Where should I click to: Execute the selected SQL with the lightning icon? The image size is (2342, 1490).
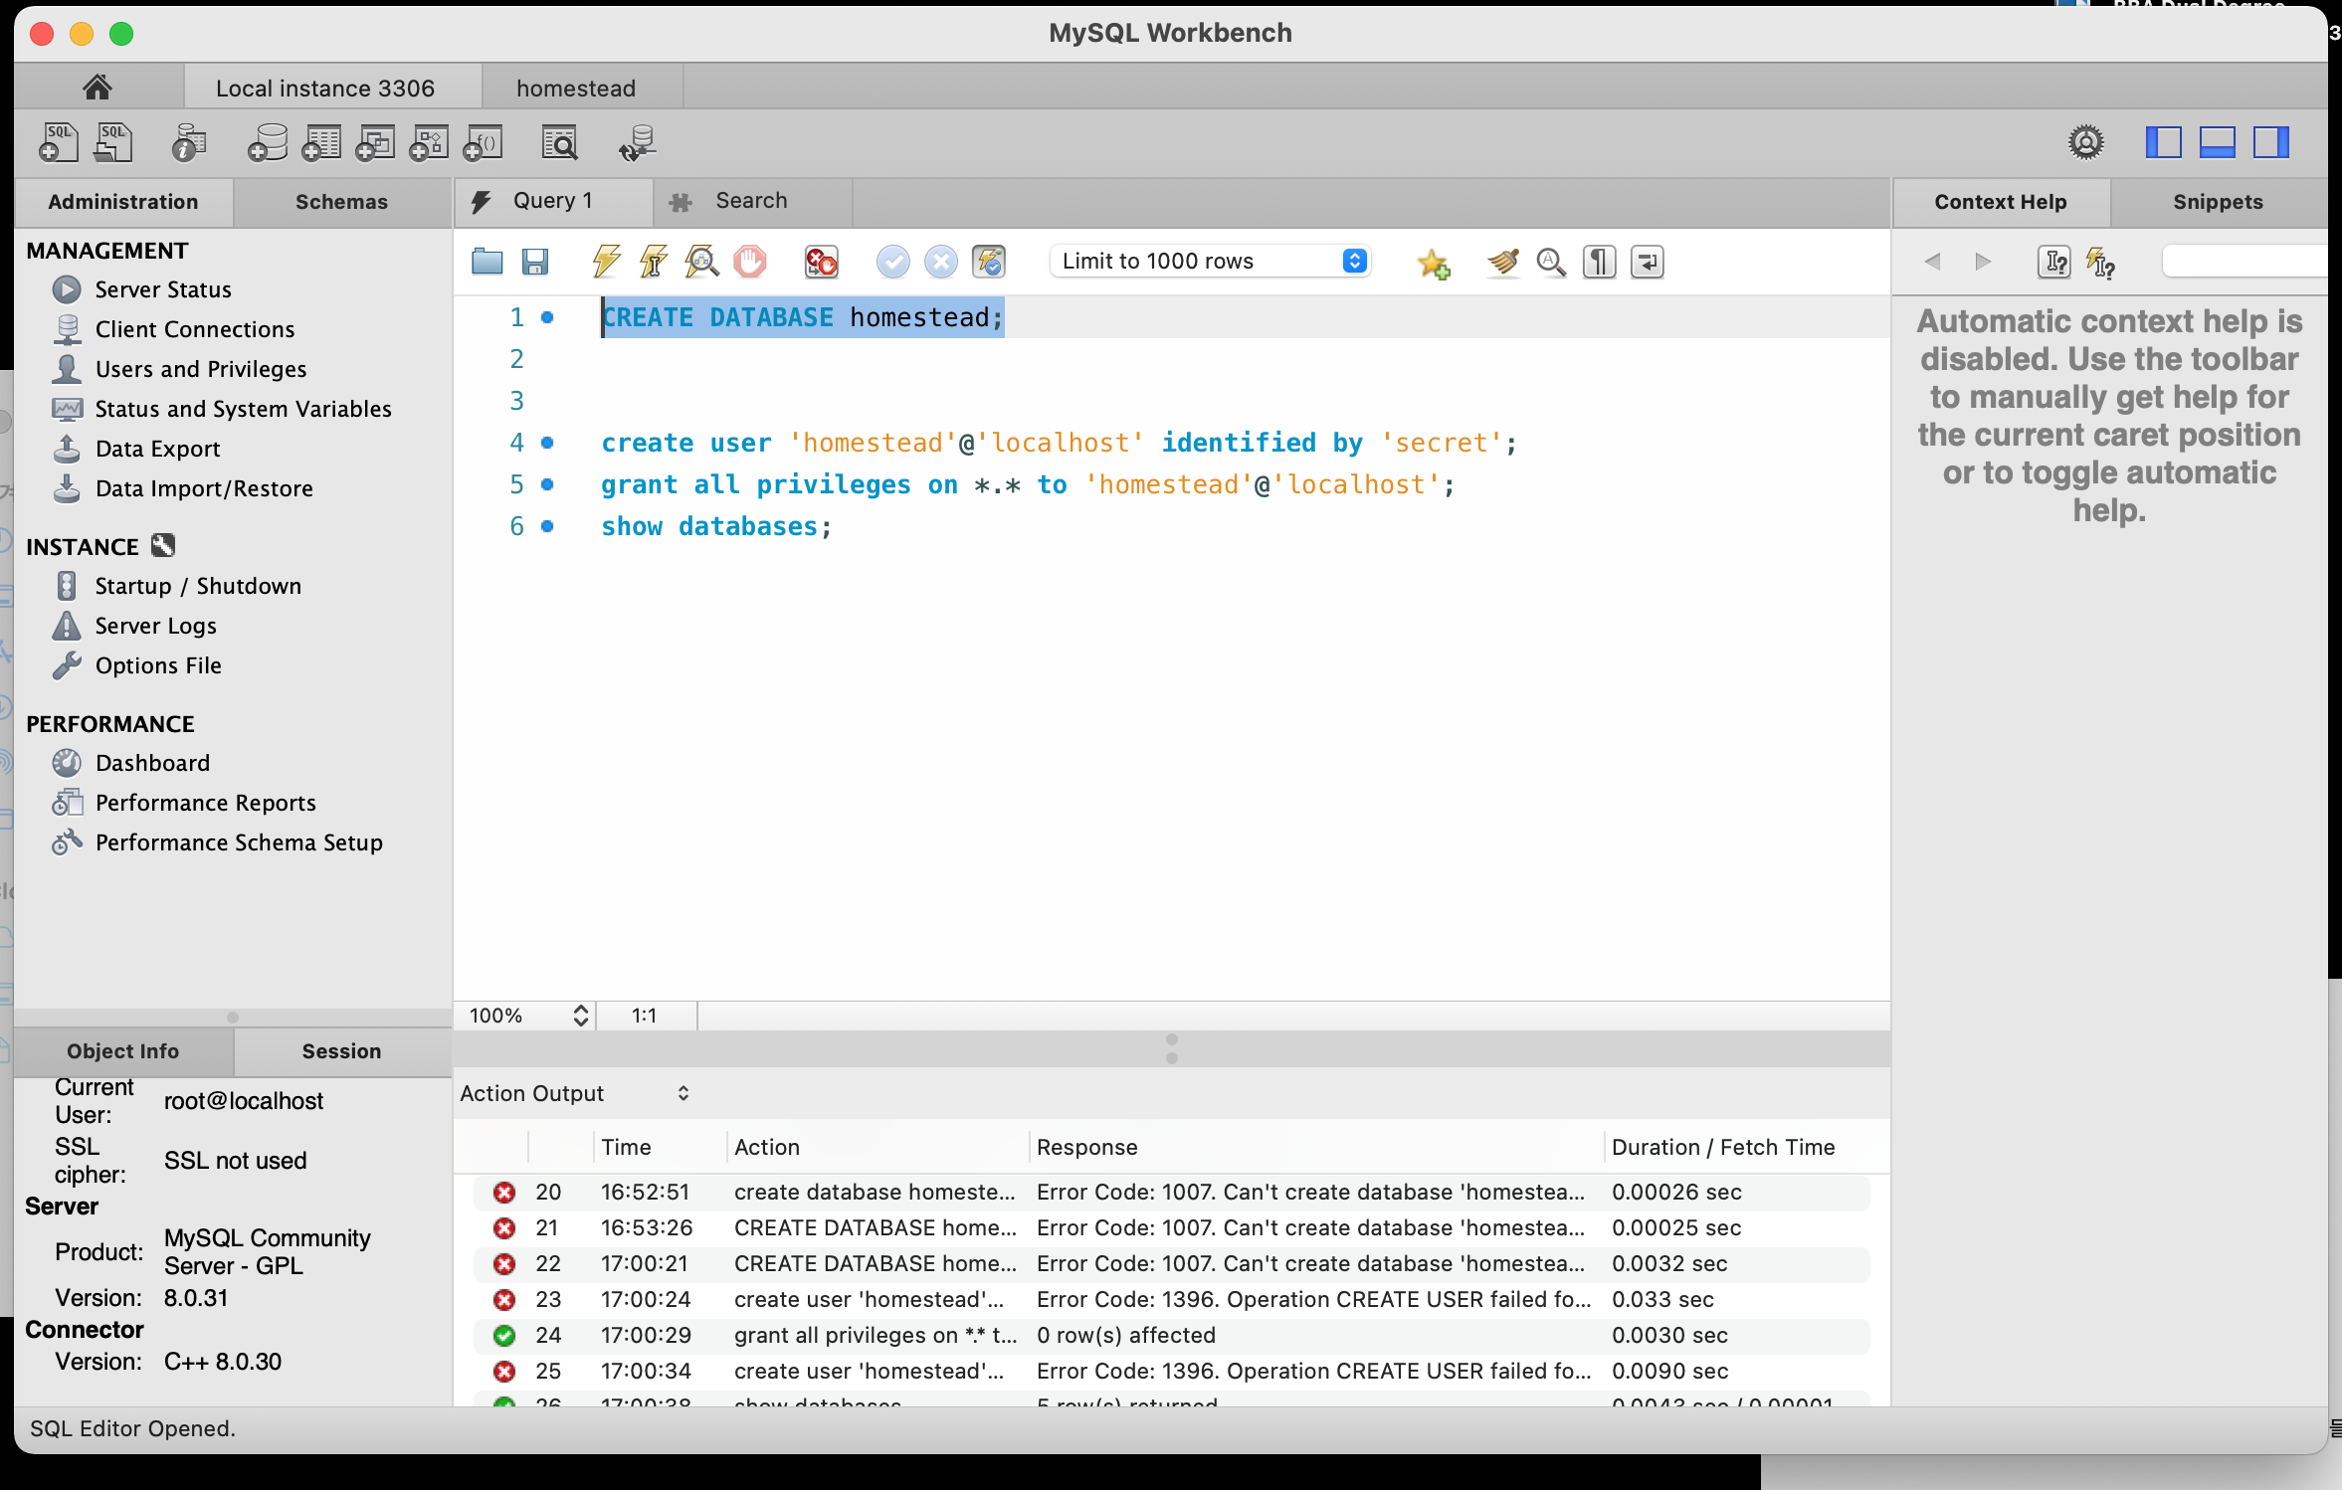606,262
